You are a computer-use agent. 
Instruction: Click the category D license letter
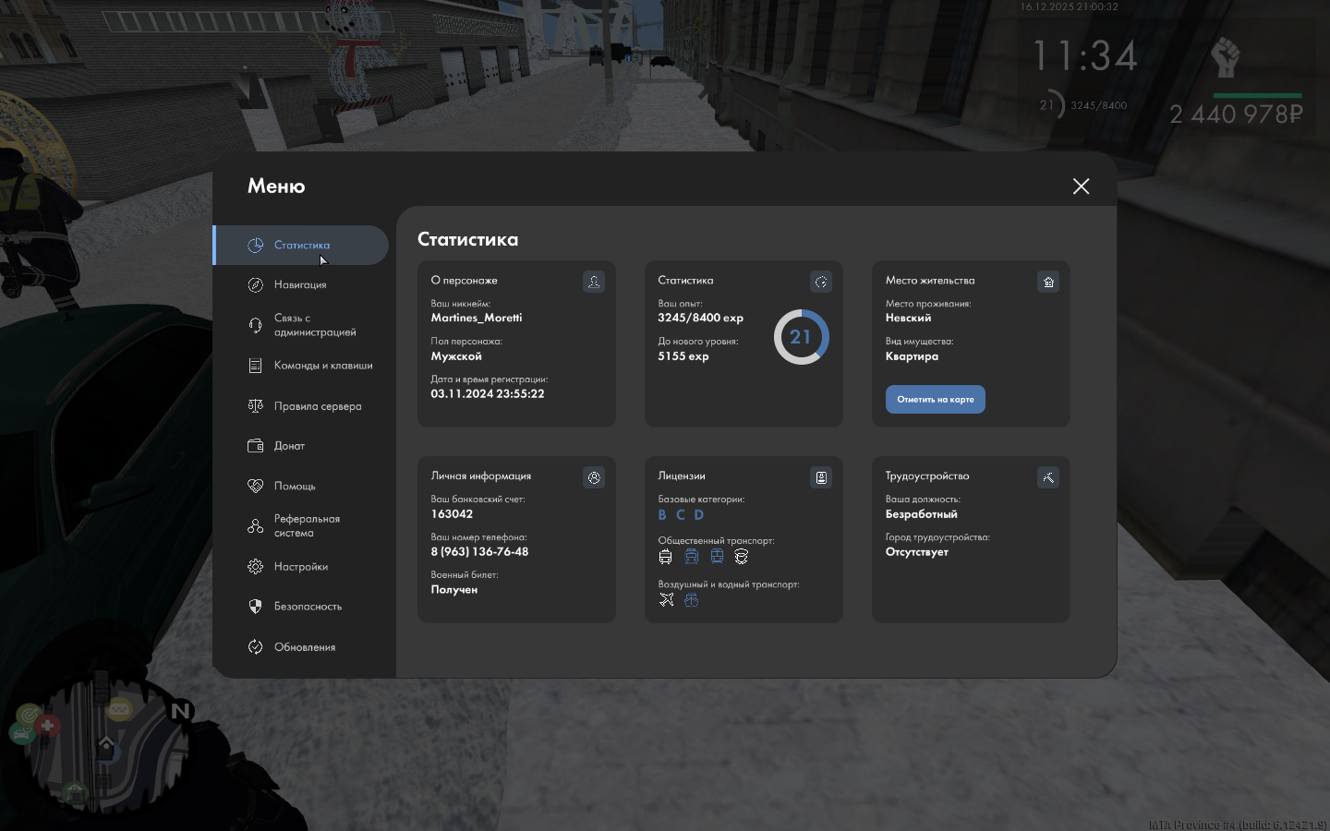point(699,515)
